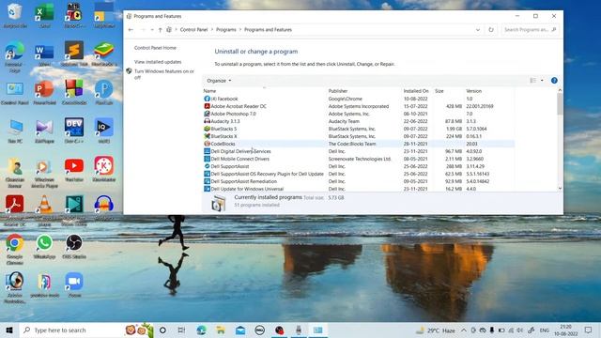
Task: Sort by the Installed On column header
Action: (x=417, y=91)
